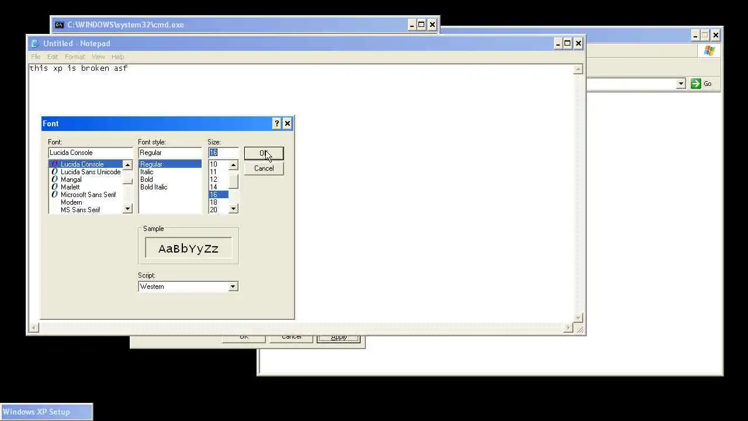Image resolution: width=748 pixels, height=421 pixels.
Task: Select Modern in the font list
Action: click(85, 202)
